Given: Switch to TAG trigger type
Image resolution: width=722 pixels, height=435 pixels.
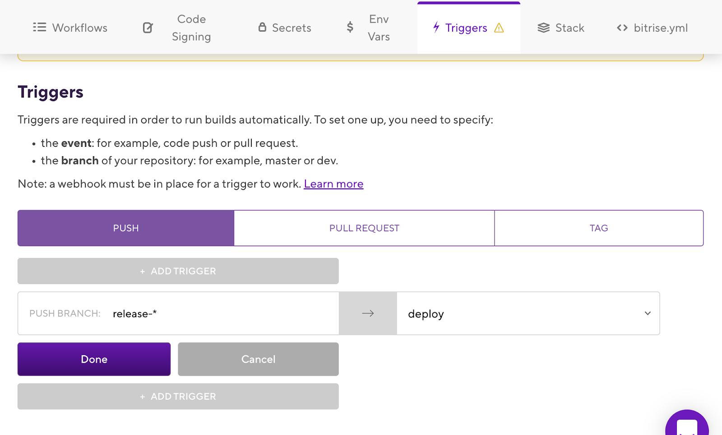Looking at the screenshot, I should coord(598,228).
